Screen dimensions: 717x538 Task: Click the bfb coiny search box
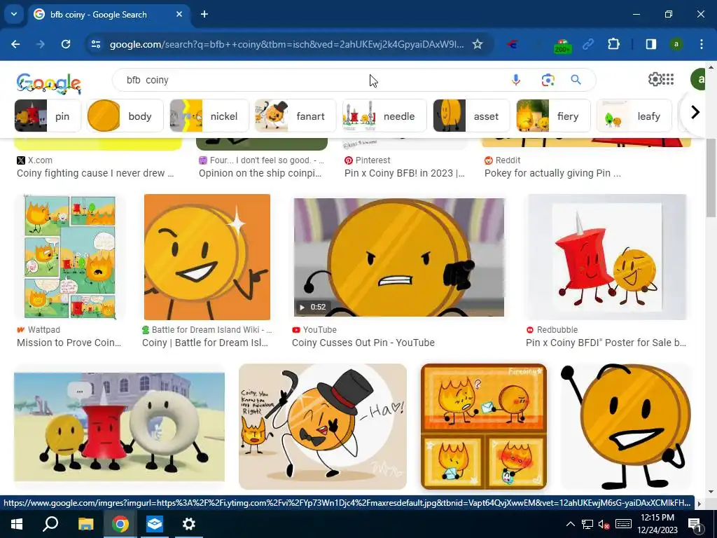311,80
